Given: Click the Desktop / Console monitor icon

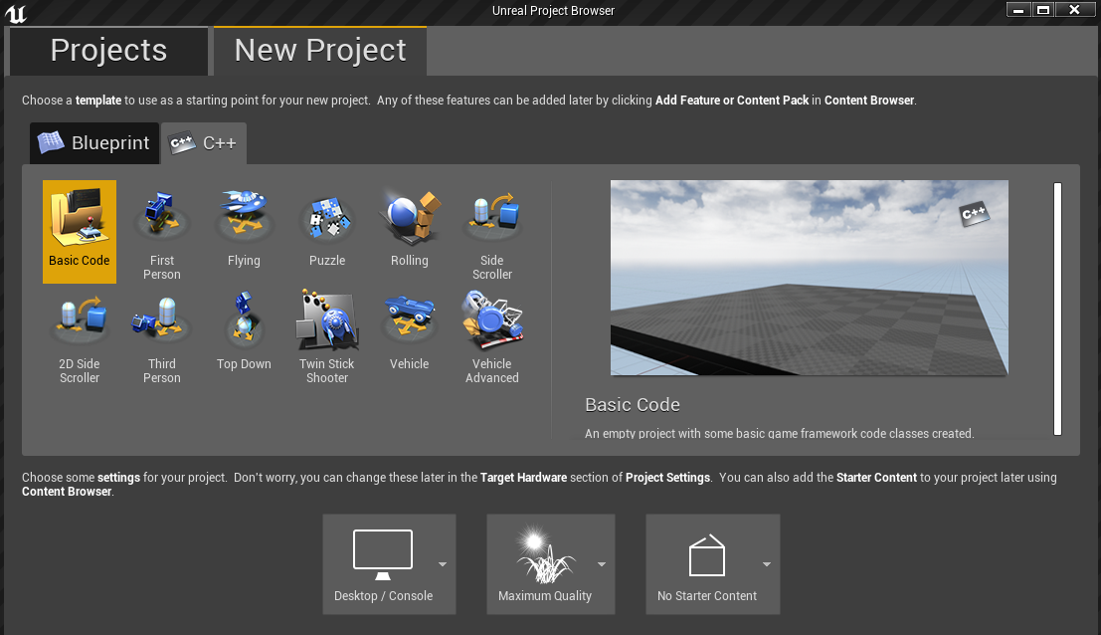Looking at the screenshot, I should coord(383,555).
